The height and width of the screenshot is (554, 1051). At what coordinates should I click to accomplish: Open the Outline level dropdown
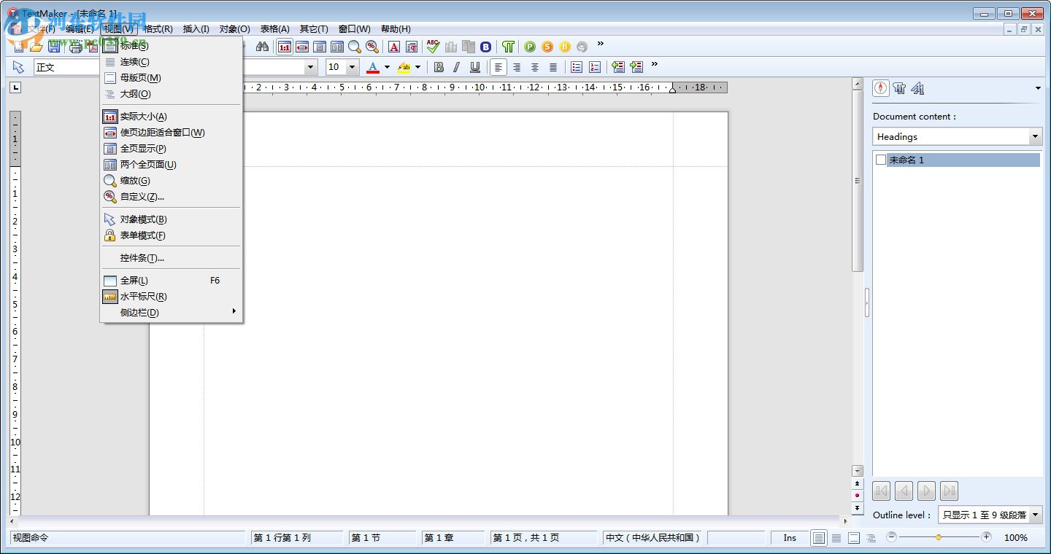point(1035,515)
